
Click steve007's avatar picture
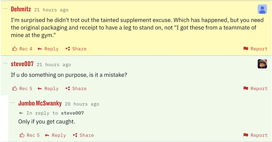click(262, 64)
